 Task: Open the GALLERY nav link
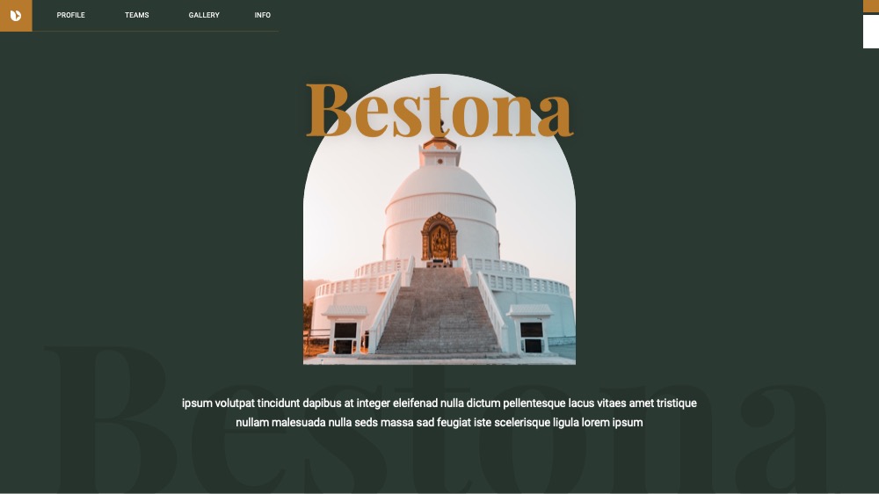coord(204,15)
